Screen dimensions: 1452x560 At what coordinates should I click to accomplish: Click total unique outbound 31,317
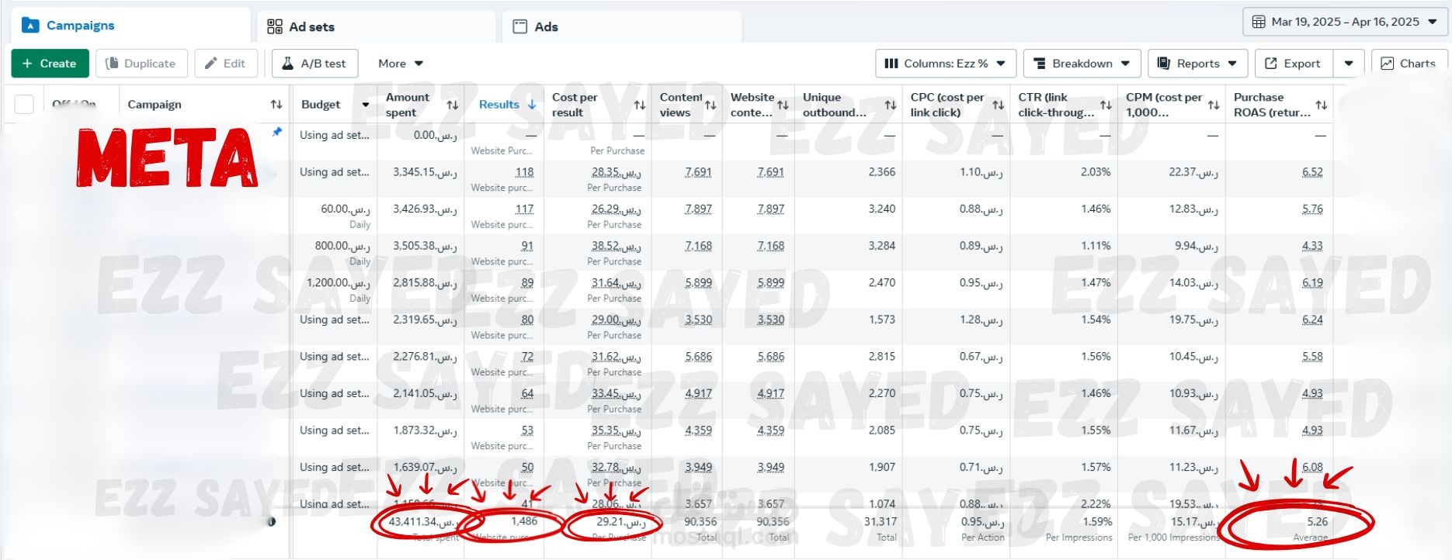pyautogui.click(x=881, y=522)
